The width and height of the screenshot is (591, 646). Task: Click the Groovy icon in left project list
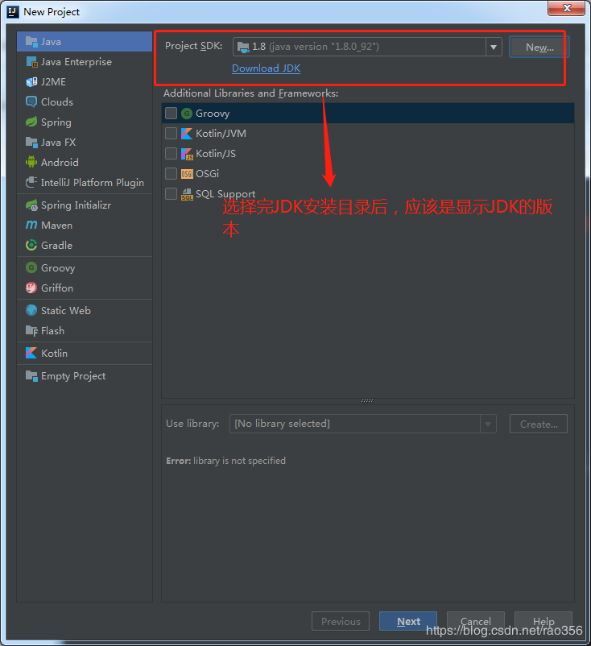pyautogui.click(x=31, y=267)
